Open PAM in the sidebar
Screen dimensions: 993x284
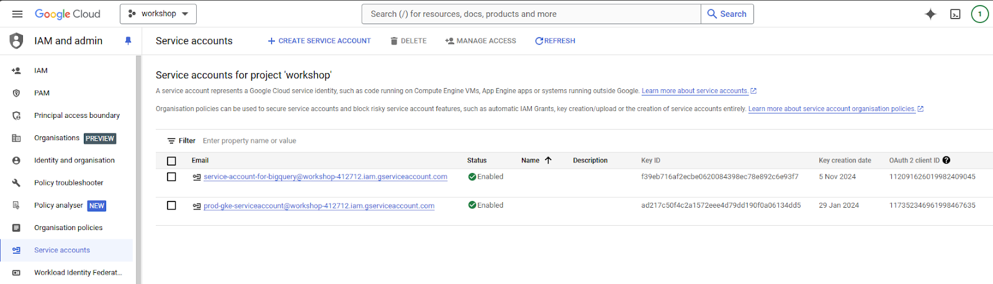42,93
